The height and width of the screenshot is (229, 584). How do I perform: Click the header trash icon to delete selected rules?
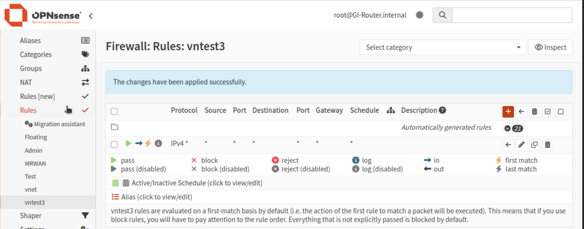click(x=534, y=112)
